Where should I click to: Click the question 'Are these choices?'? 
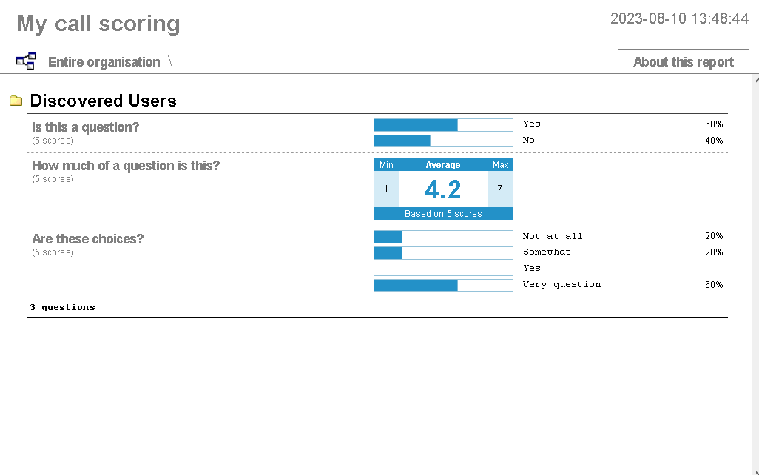click(87, 238)
